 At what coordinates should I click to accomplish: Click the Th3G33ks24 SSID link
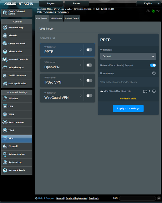coord(50,12)
